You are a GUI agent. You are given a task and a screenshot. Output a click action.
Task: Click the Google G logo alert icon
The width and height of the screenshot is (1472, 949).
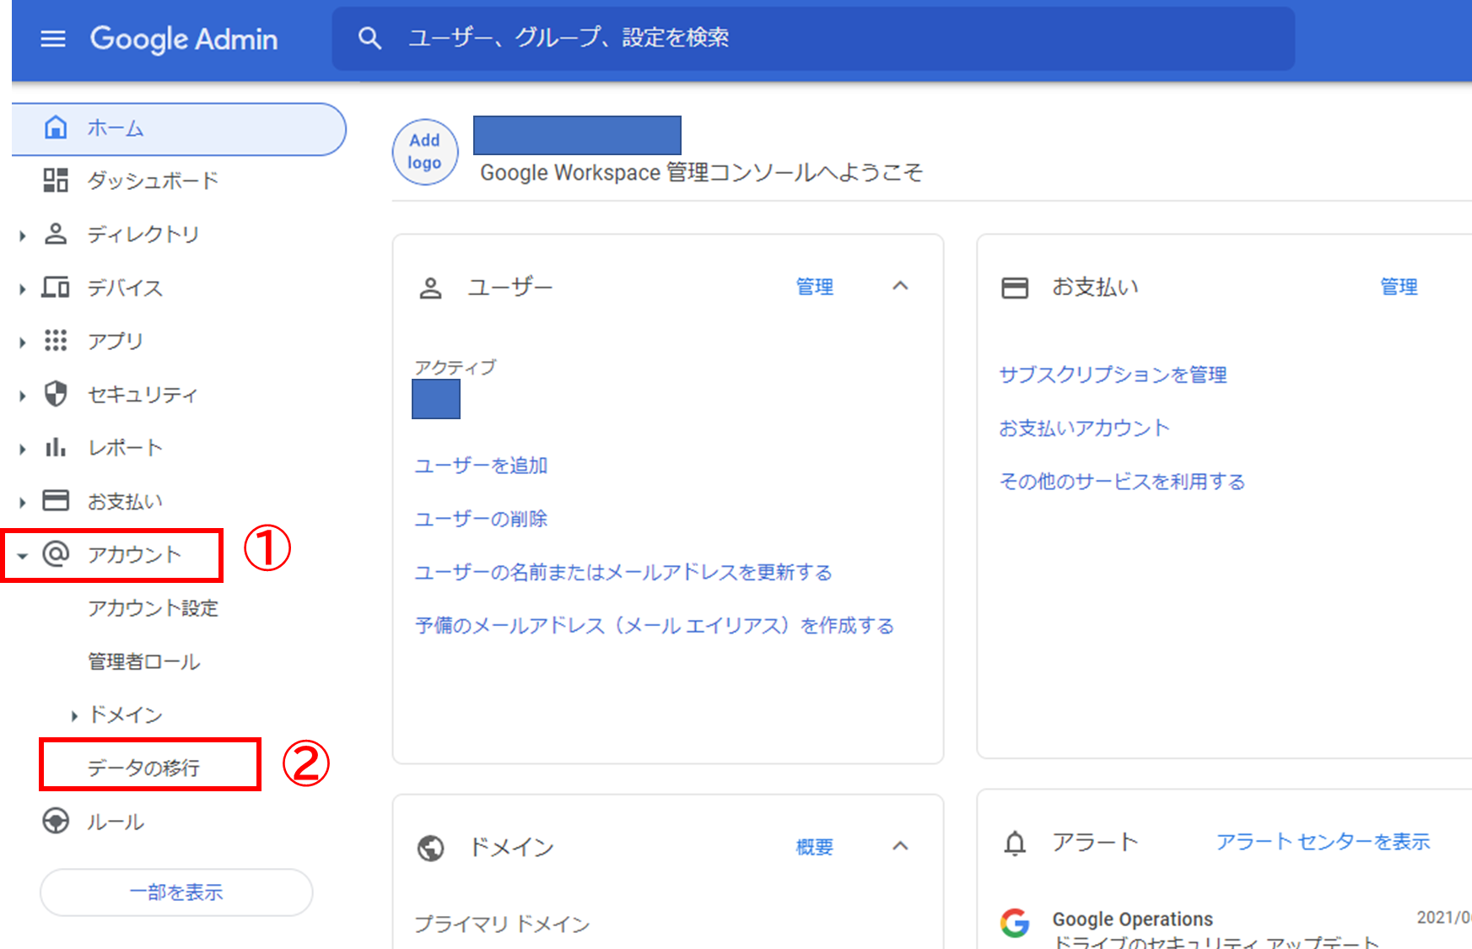[x=1015, y=923]
